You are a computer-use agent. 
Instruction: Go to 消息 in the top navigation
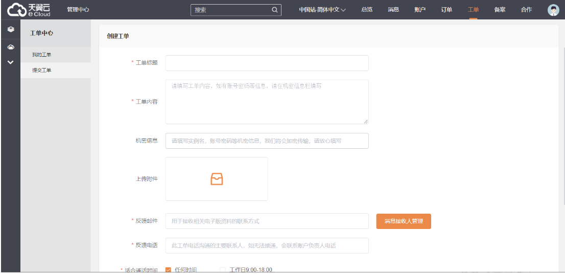(393, 10)
